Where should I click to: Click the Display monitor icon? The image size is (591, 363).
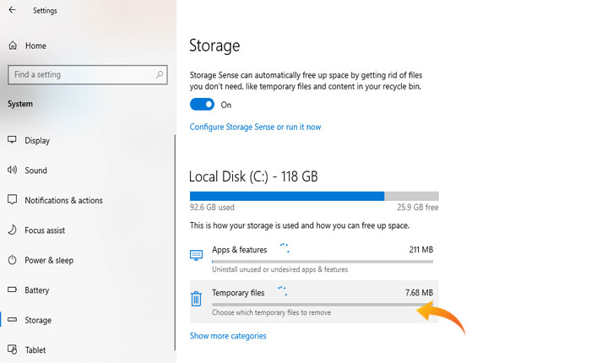(12, 140)
